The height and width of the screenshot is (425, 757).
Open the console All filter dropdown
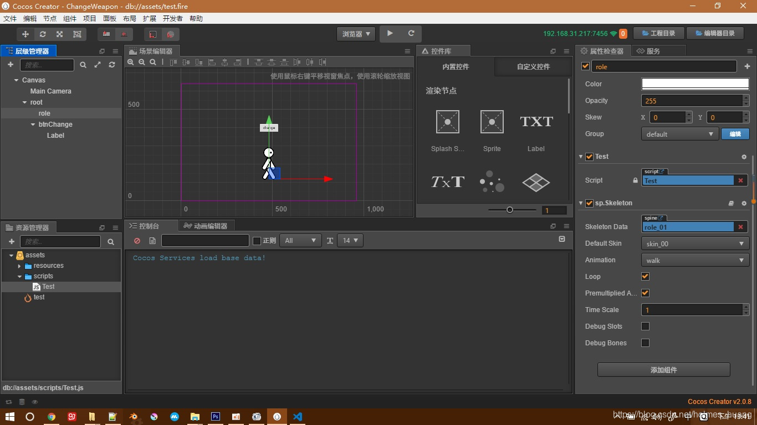click(300, 241)
